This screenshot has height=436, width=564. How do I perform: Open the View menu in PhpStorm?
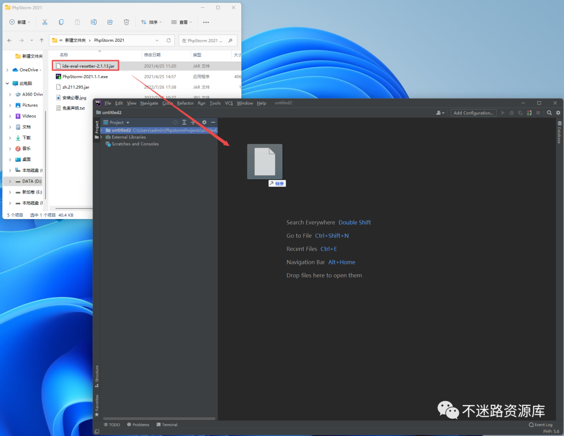coord(131,103)
